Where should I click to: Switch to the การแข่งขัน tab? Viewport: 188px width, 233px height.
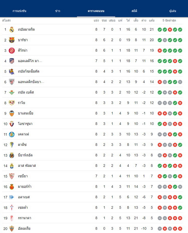19,11
